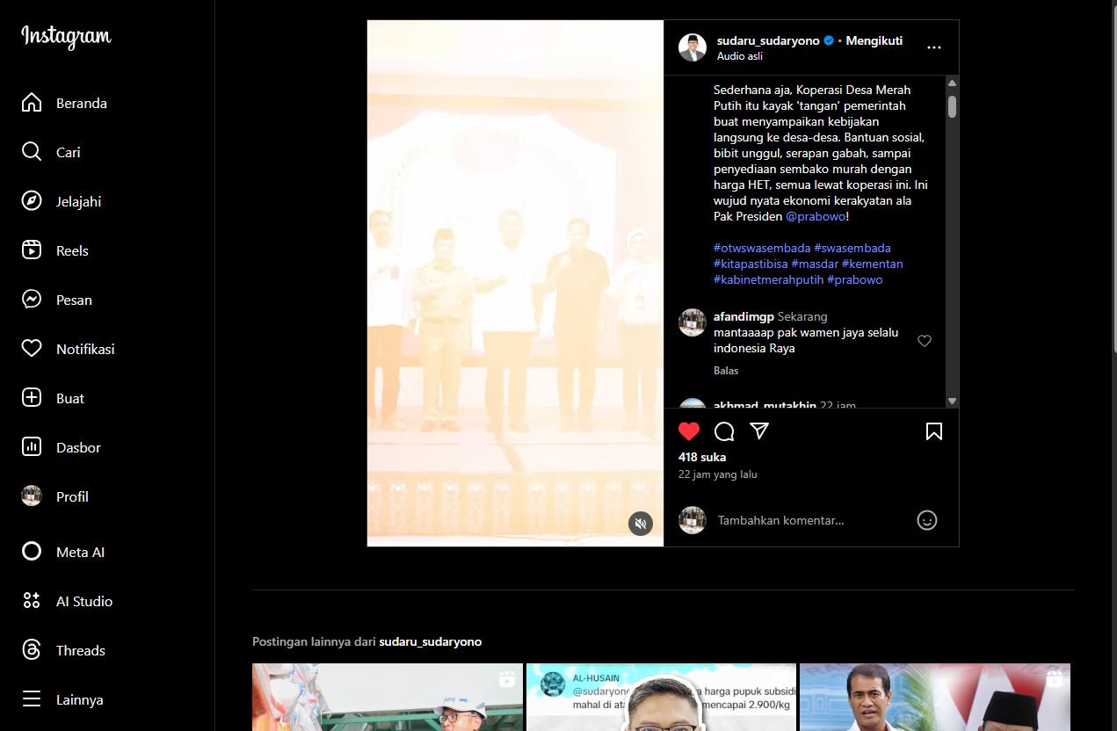This screenshot has height=731, width=1117.
Task: Open sudaru_sudaryono profile avatar in header
Action: coord(693,47)
